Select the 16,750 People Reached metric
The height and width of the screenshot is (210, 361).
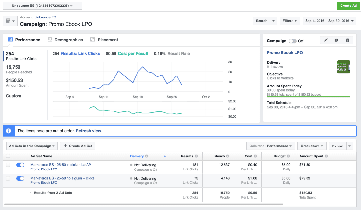pyautogui.click(x=19, y=69)
